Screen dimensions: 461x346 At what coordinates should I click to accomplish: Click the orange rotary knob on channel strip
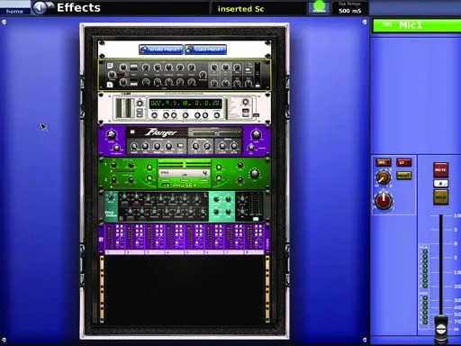(x=384, y=178)
